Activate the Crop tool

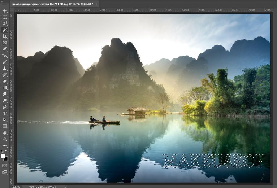tap(5, 36)
